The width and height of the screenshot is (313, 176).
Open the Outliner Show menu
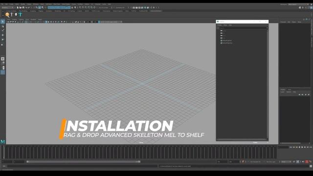(225, 25)
